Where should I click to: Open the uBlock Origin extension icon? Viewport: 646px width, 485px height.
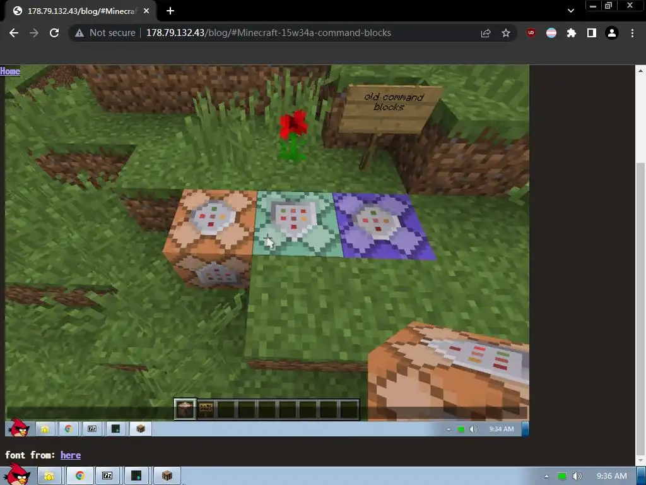pos(531,33)
